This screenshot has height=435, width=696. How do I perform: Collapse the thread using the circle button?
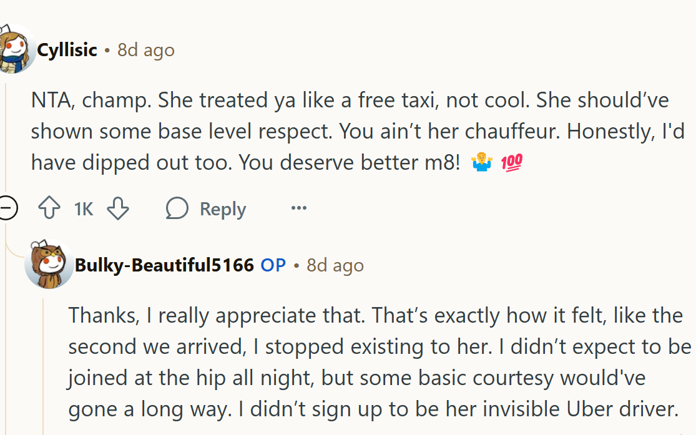click(x=8, y=208)
